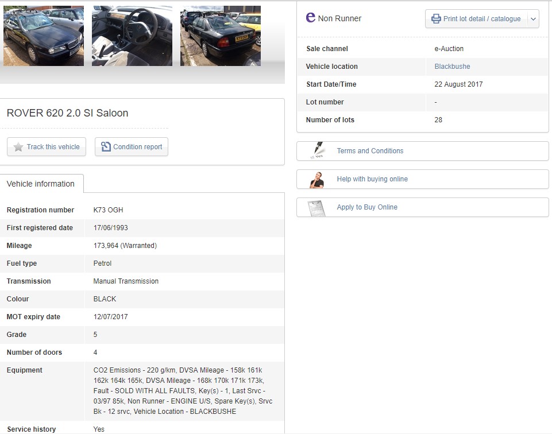Click the Manual Transmission value
Screen dimensions: 552x434
(126, 281)
